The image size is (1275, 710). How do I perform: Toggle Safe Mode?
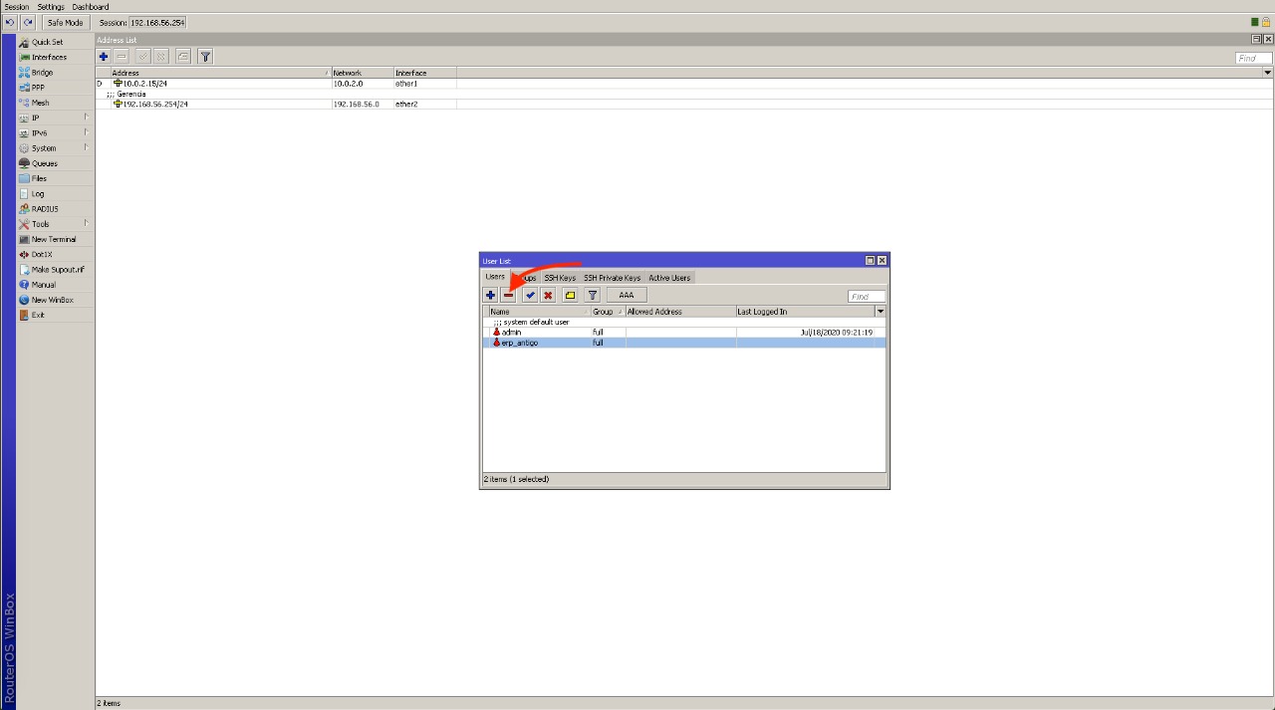coord(66,22)
